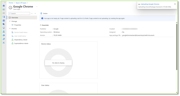Screen dimensions: 180x96
Task: Open the Reports monitor icon in sidebar
Action: [4, 28]
